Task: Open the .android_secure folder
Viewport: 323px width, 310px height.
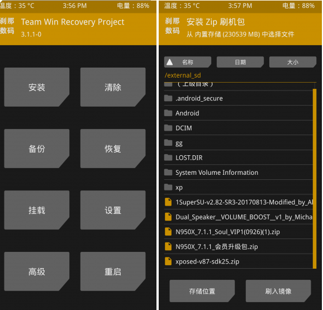Action: click(238, 98)
